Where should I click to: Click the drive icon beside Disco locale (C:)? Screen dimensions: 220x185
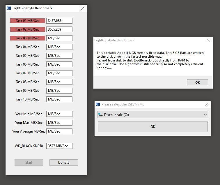(100, 114)
